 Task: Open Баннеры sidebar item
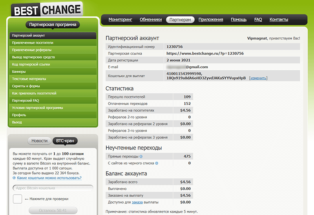[53, 71]
